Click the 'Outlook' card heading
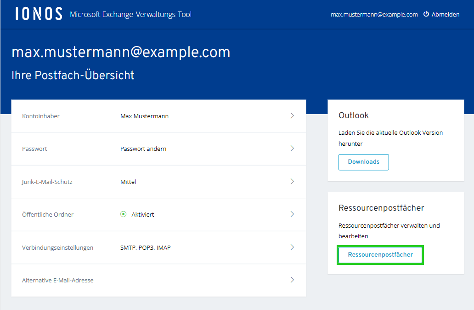This screenshot has height=310, width=474. point(354,115)
